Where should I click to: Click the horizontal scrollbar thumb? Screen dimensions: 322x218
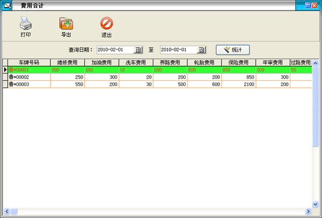click(x=14, y=211)
